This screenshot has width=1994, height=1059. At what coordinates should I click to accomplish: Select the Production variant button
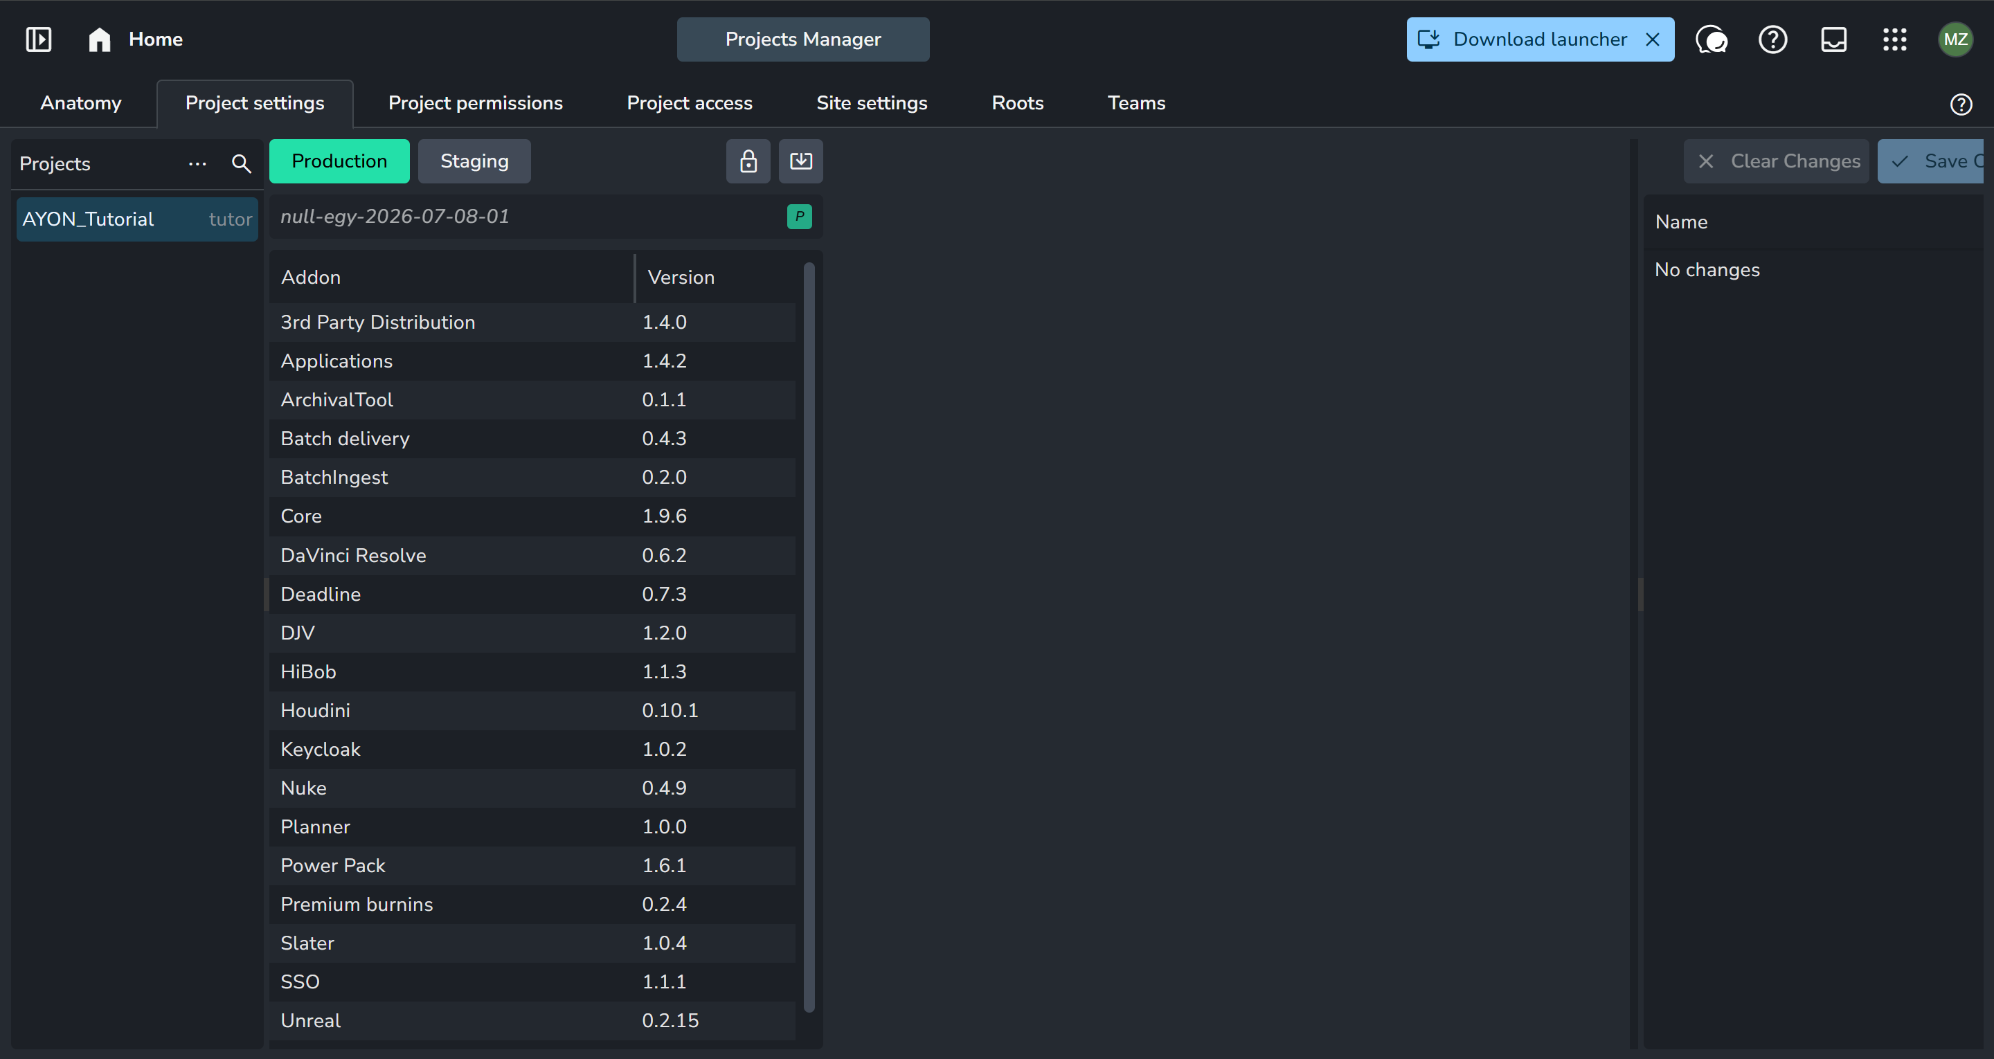339,161
